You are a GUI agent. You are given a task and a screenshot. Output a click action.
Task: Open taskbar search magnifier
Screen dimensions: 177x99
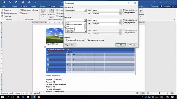7,97
